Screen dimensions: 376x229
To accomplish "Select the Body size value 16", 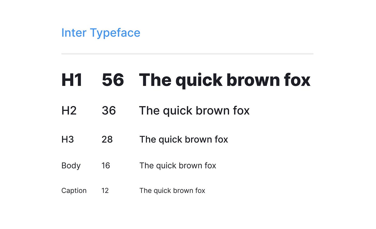I will point(106,166).
